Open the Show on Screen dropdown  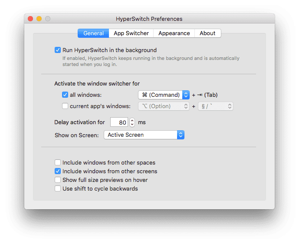click(144, 135)
